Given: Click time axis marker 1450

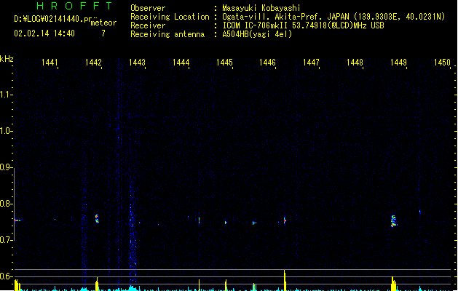Looking at the screenshot, I should (442, 63).
